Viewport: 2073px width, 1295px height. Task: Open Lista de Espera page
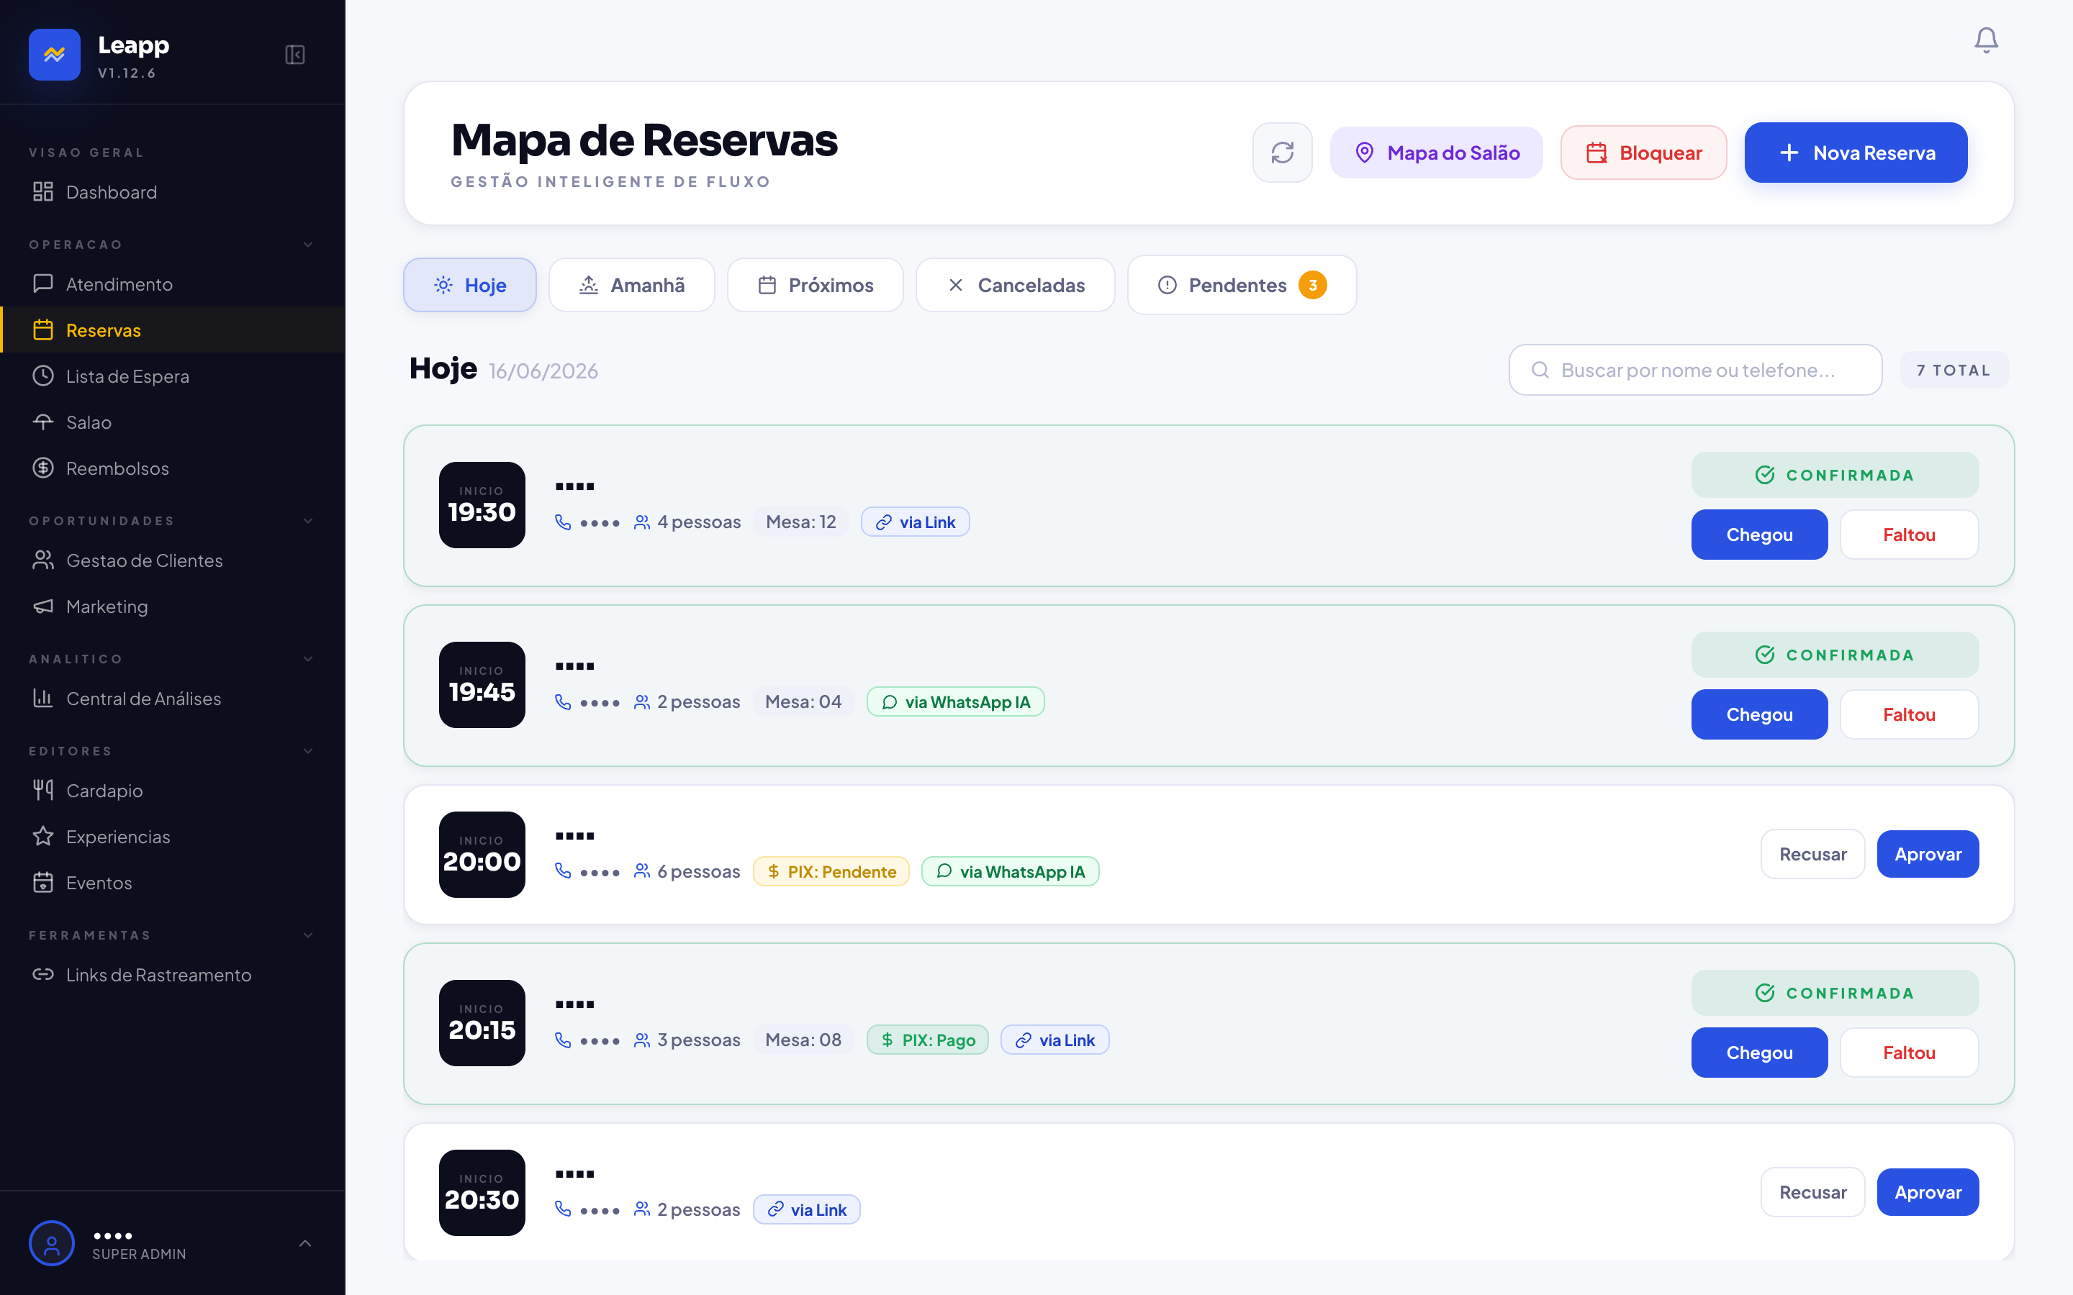point(172,376)
